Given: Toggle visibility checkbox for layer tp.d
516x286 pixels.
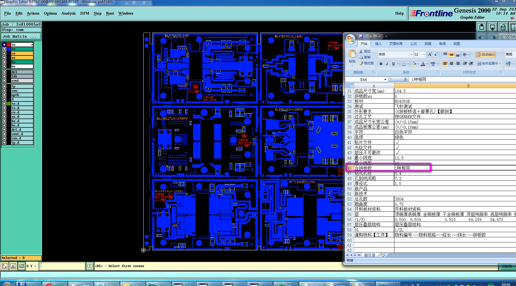Looking at the screenshot, I should click(x=4, y=143).
